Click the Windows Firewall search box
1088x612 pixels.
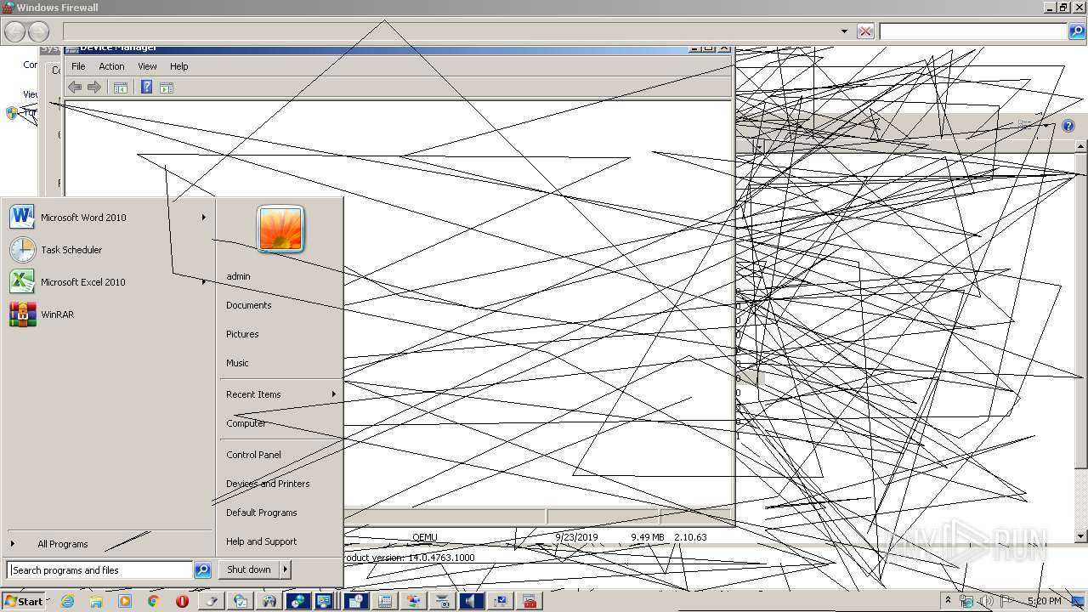tap(973, 31)
